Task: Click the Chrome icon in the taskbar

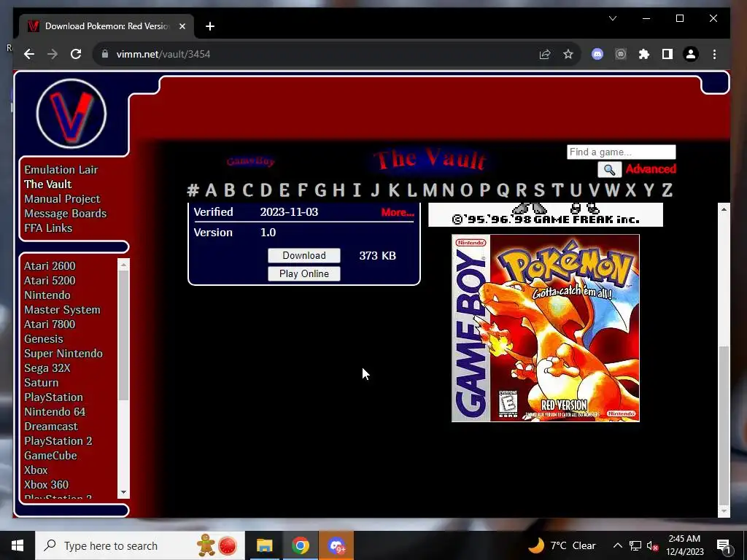Action: click(300, 545)
